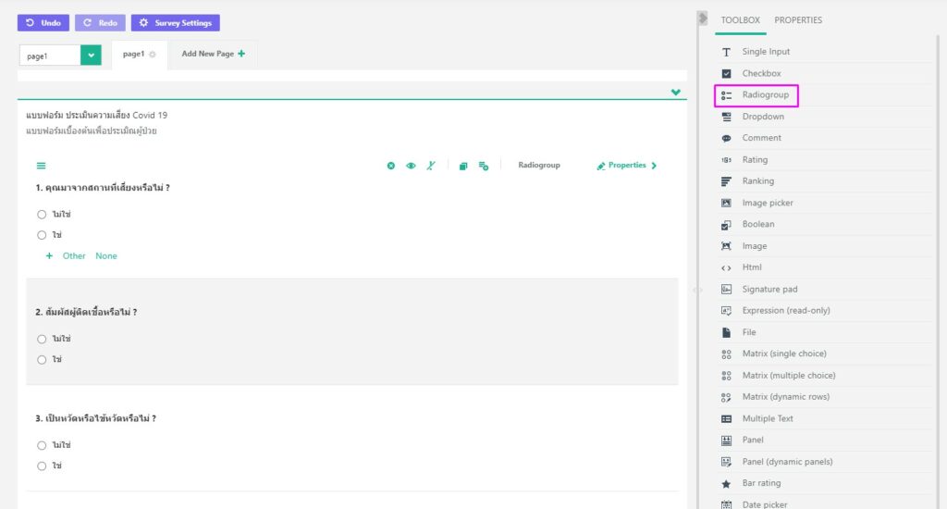947x509 pixels.
Task: Add an Image picker from the toolbox
Action: click(x=767, y=203)
